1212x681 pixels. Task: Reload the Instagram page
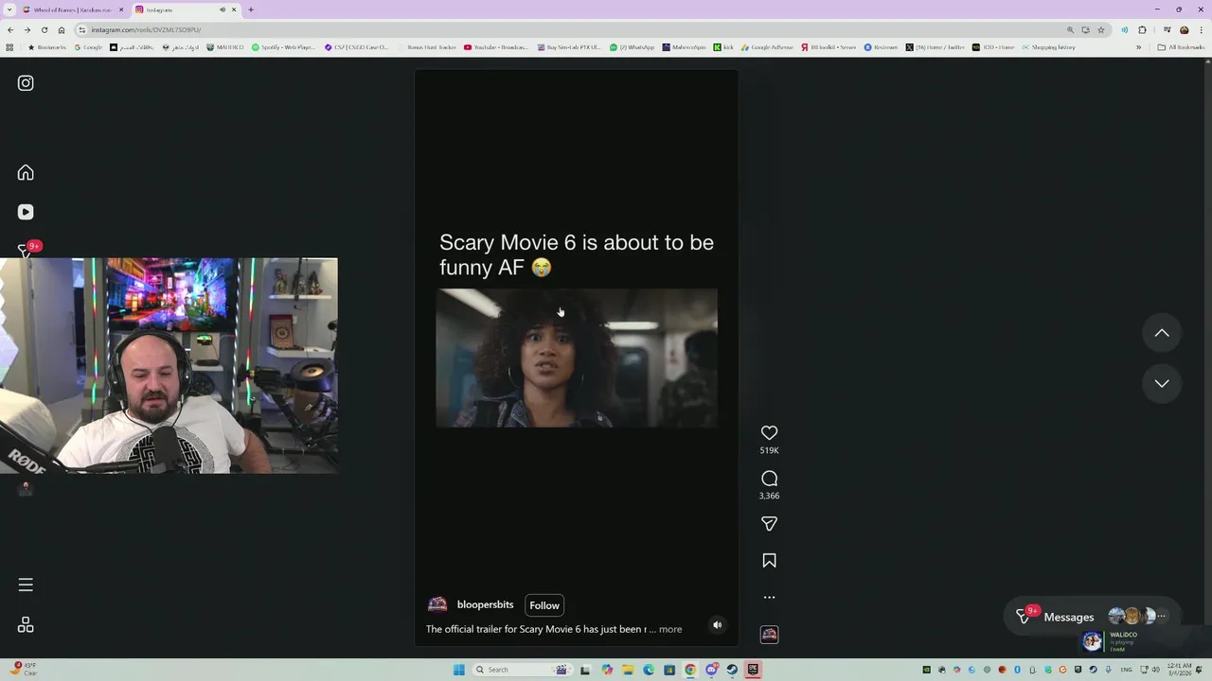pos(44,29)
